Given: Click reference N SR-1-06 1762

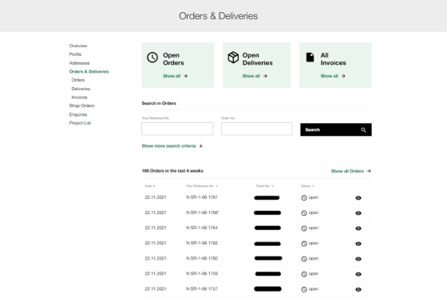Looking at the screenshot, I should (202, 243).
